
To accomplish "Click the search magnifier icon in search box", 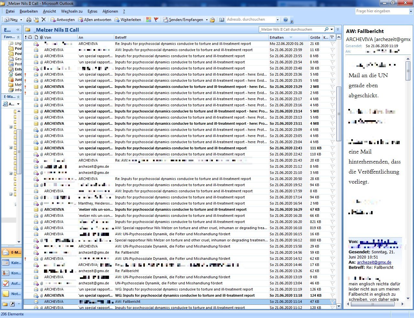I will [326, 29].
